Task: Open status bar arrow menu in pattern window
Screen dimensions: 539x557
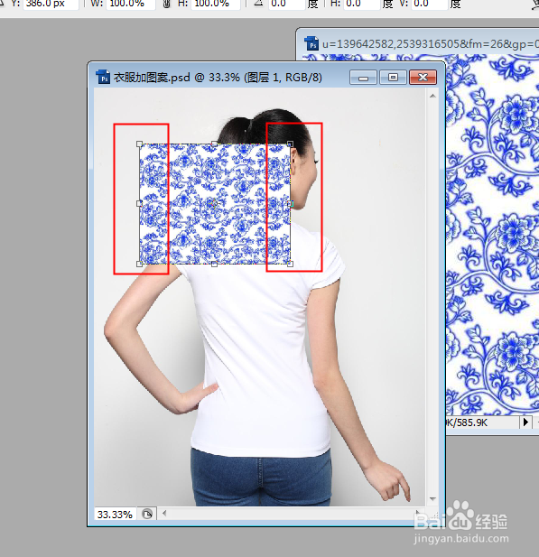Action: pos(525,422)
